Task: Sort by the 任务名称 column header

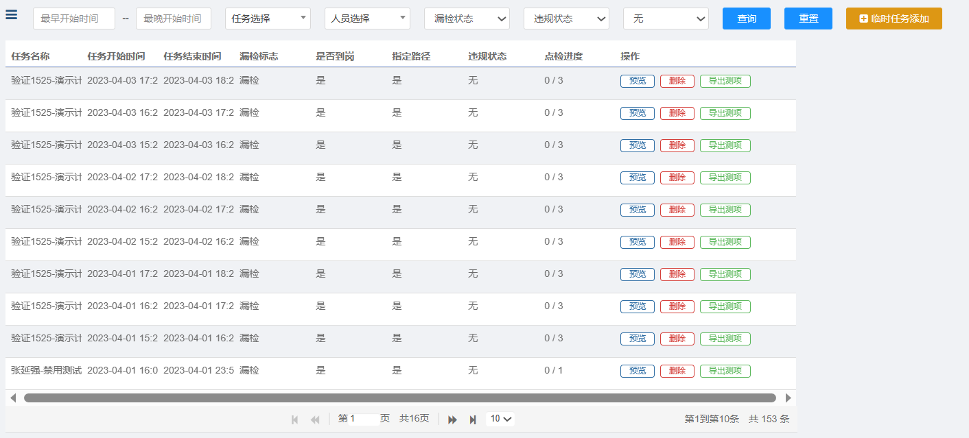Action: (x=30, y=56)
